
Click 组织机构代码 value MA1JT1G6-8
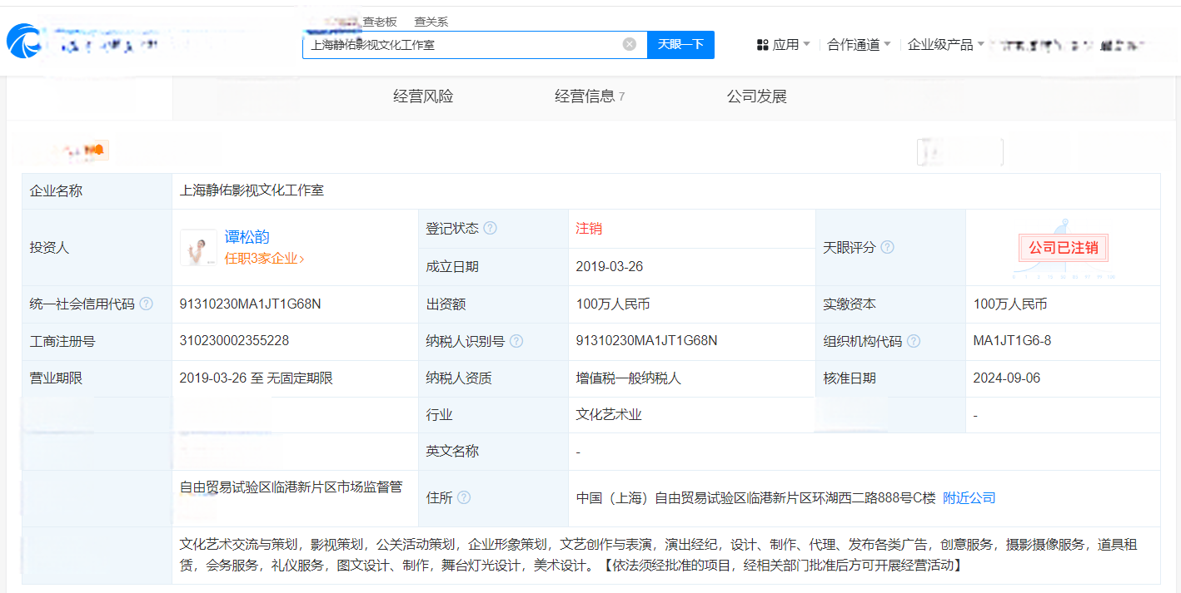click(x=1012, y=341)
